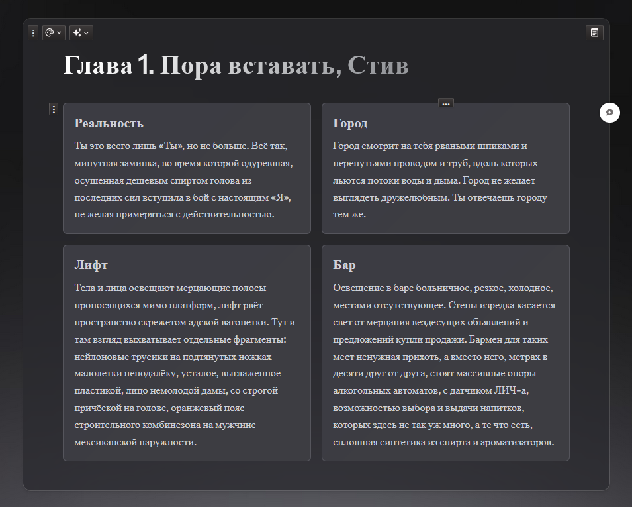632x507 pixels.
Task: Open the card options three-dot menu
Action: coord(33,32)
